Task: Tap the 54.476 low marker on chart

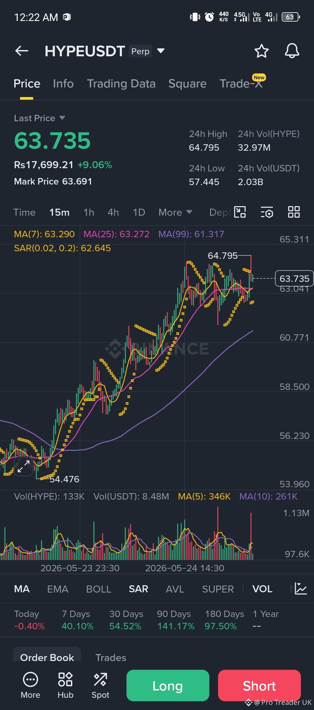Action: point(64,479)
